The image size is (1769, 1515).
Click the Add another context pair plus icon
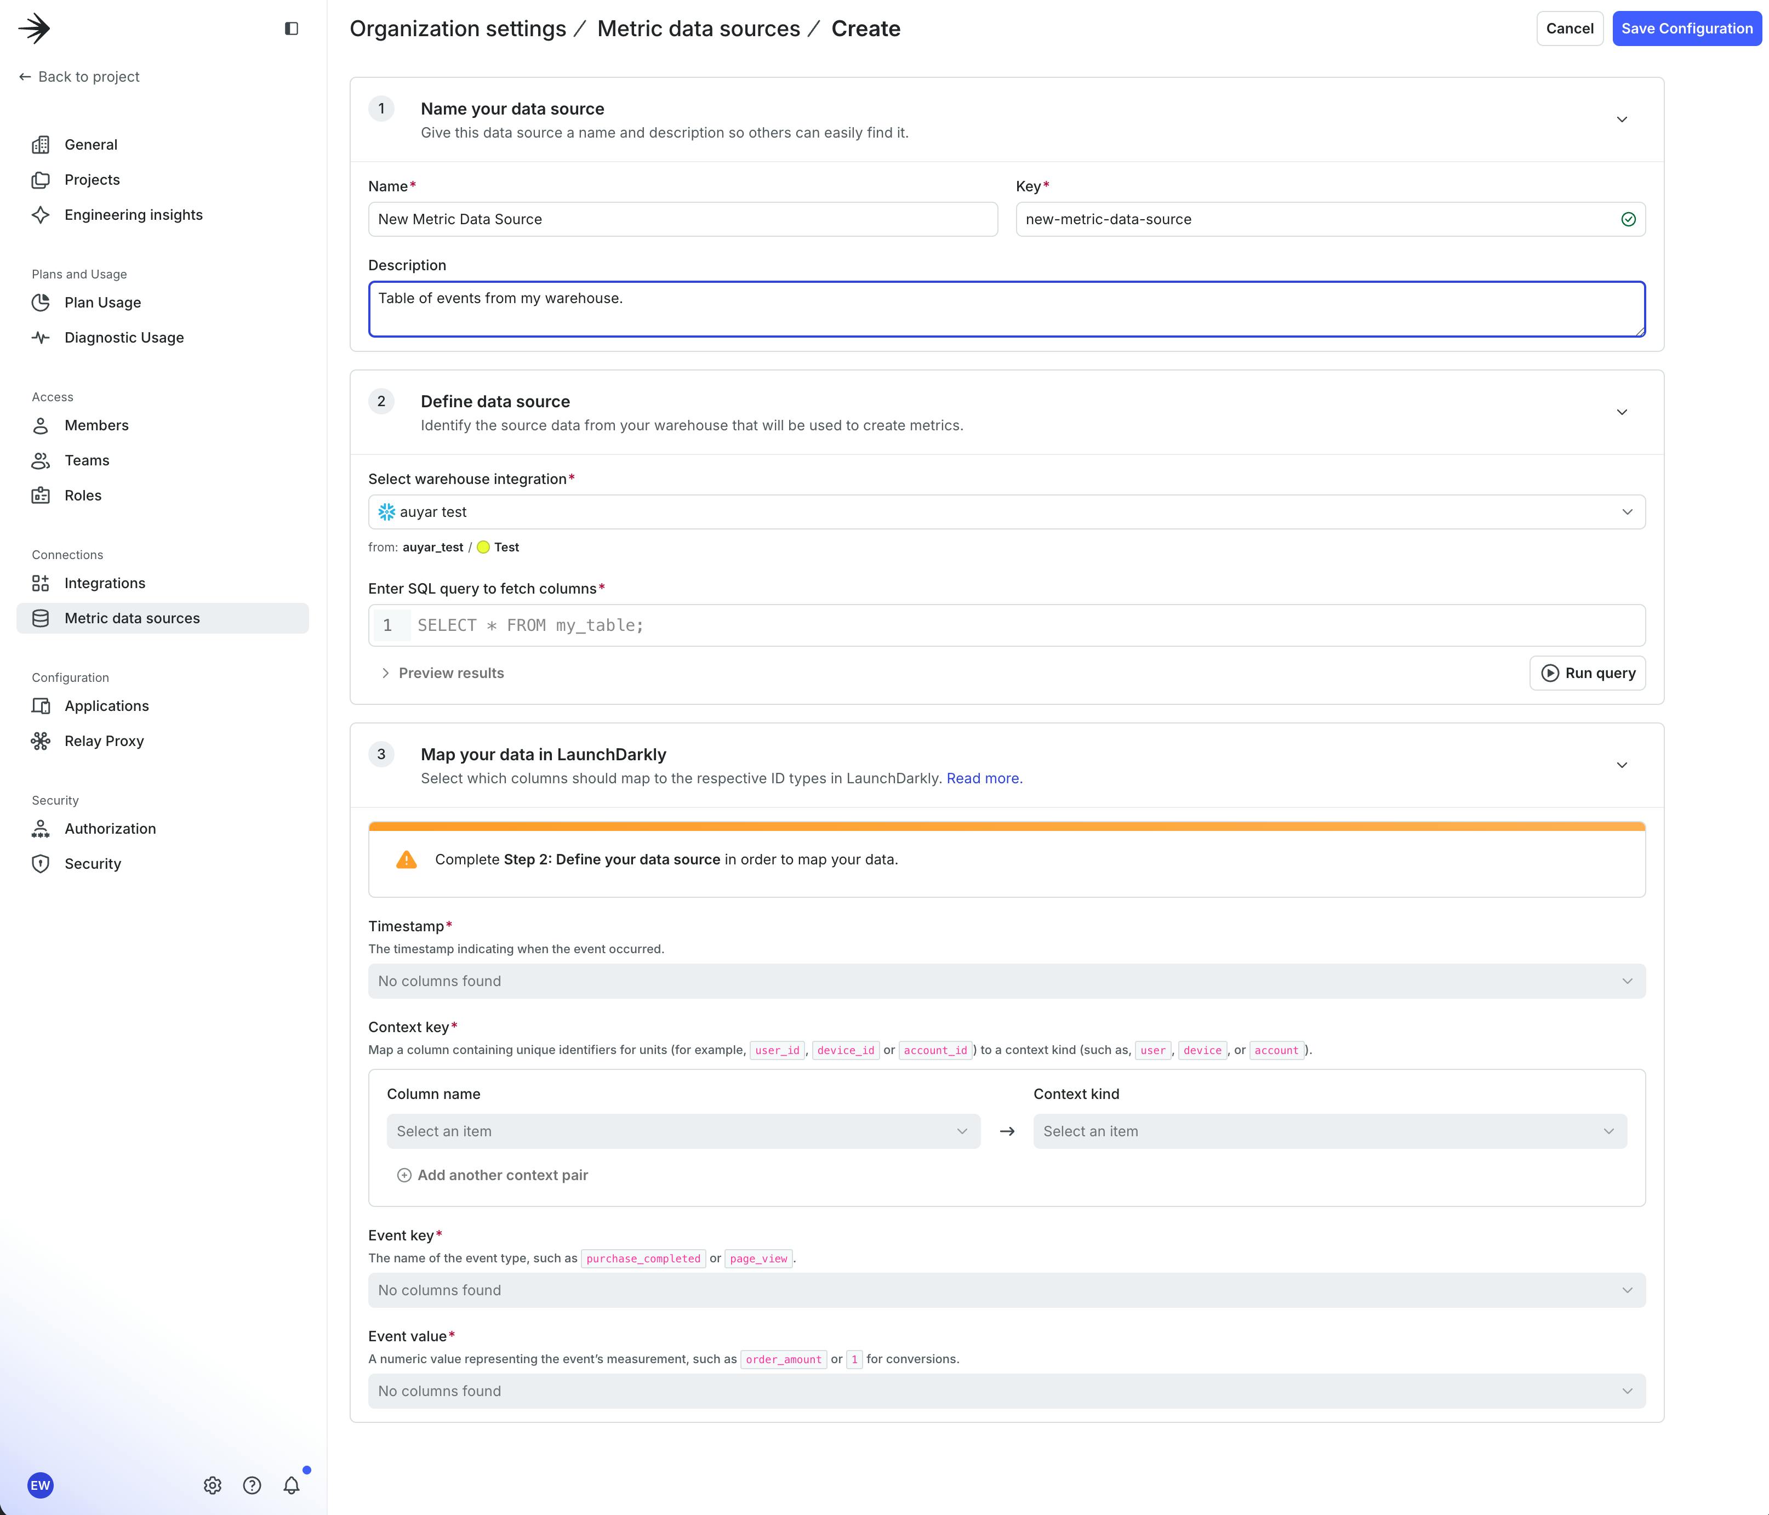404,1175
